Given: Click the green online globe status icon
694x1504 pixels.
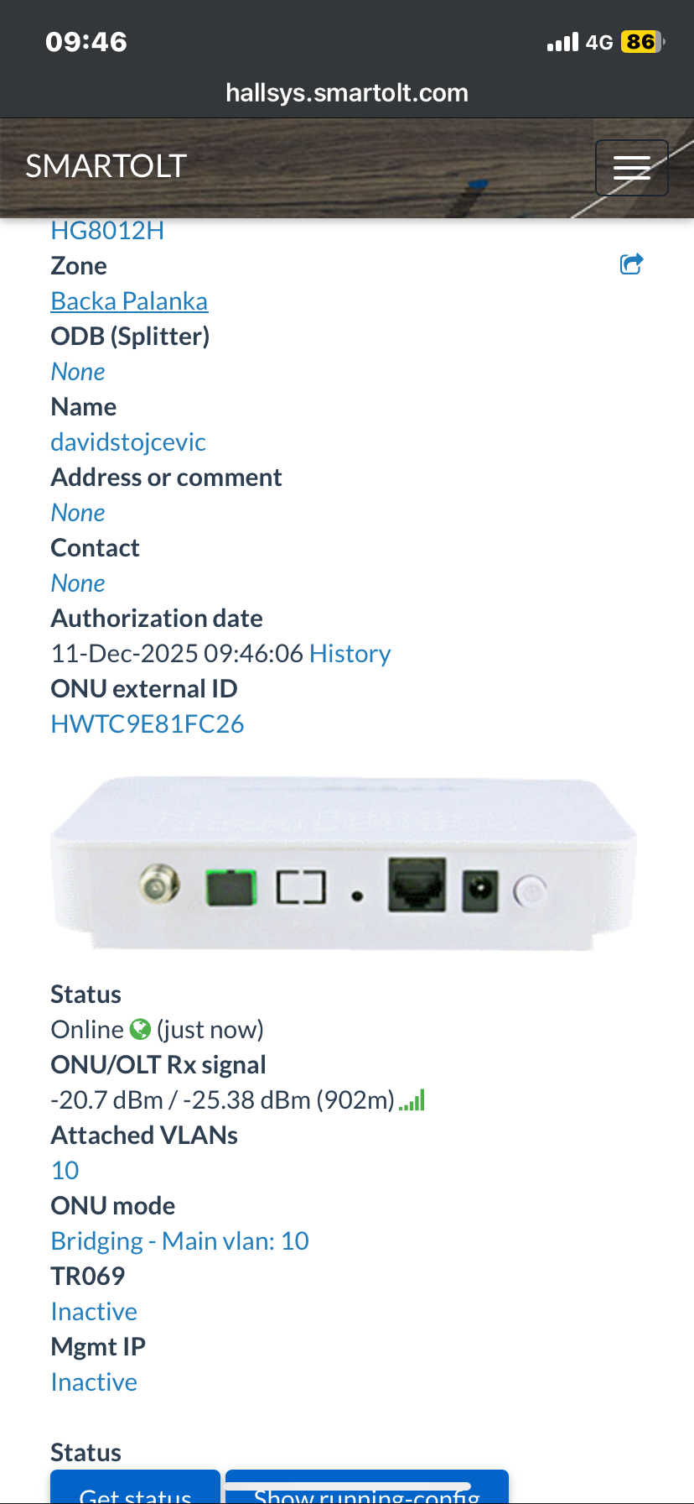Looking at the screenshot, I should tap(140, 1029).
